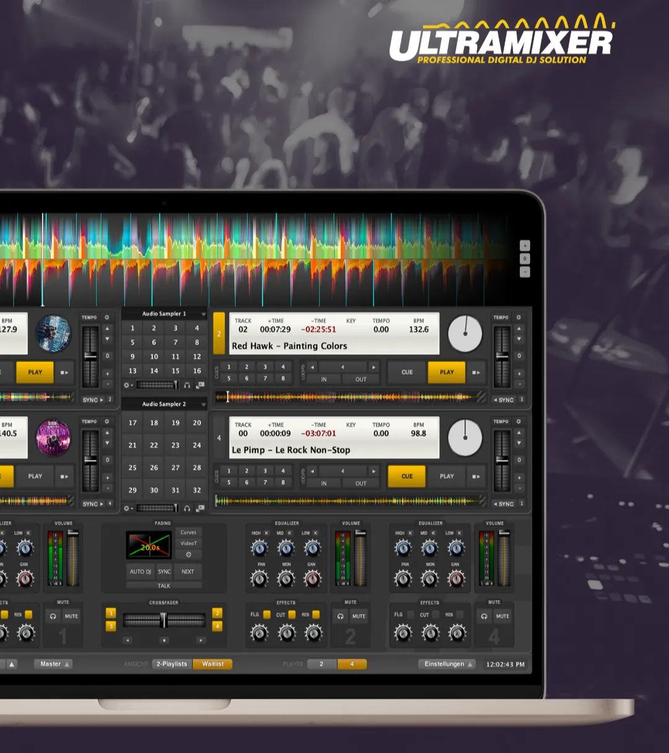Image resolution: width=669 pixels, height=753 pixels.
Task: Mute channel 4
Action: click(x=502, y=616)
